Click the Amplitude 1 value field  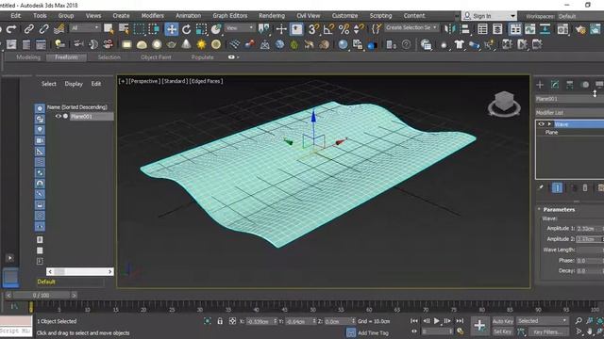click(x=589, y=228)
